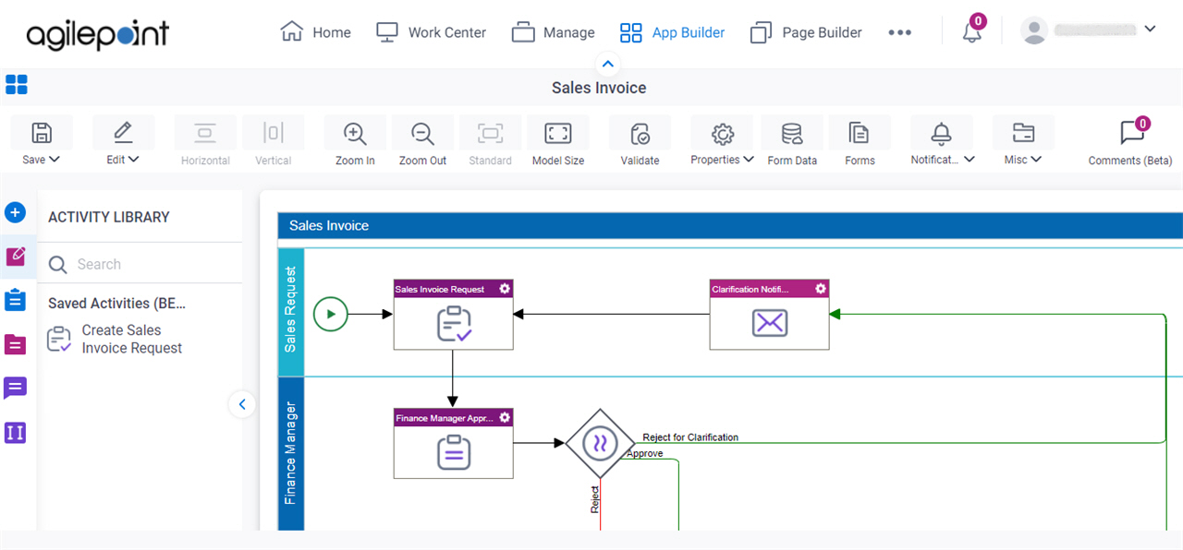
Task: Select the Clarification Notification email activity
Action: (x=769, y=315)
